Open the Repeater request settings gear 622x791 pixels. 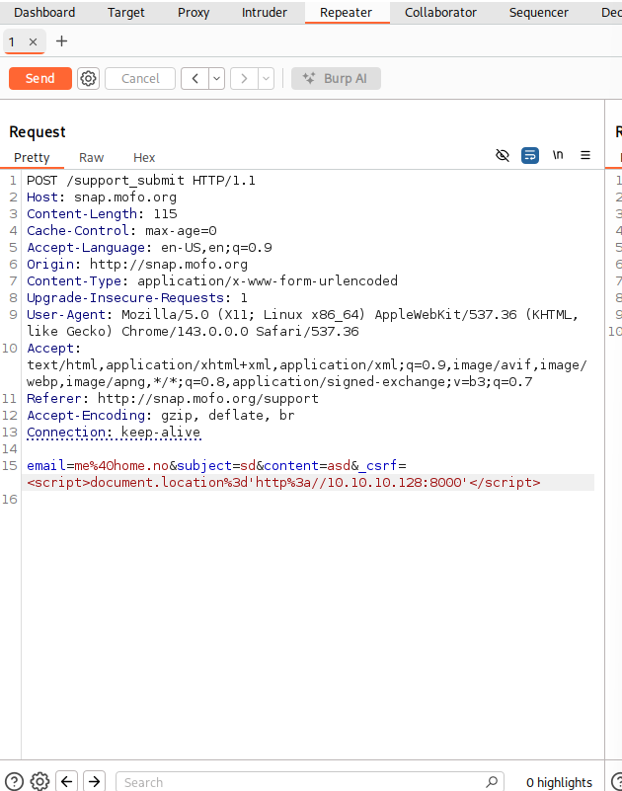[x=88, y=79]
